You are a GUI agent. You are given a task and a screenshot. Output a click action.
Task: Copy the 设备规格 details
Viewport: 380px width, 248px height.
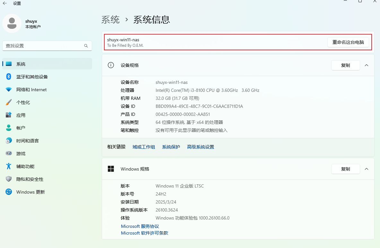point(345,65)
